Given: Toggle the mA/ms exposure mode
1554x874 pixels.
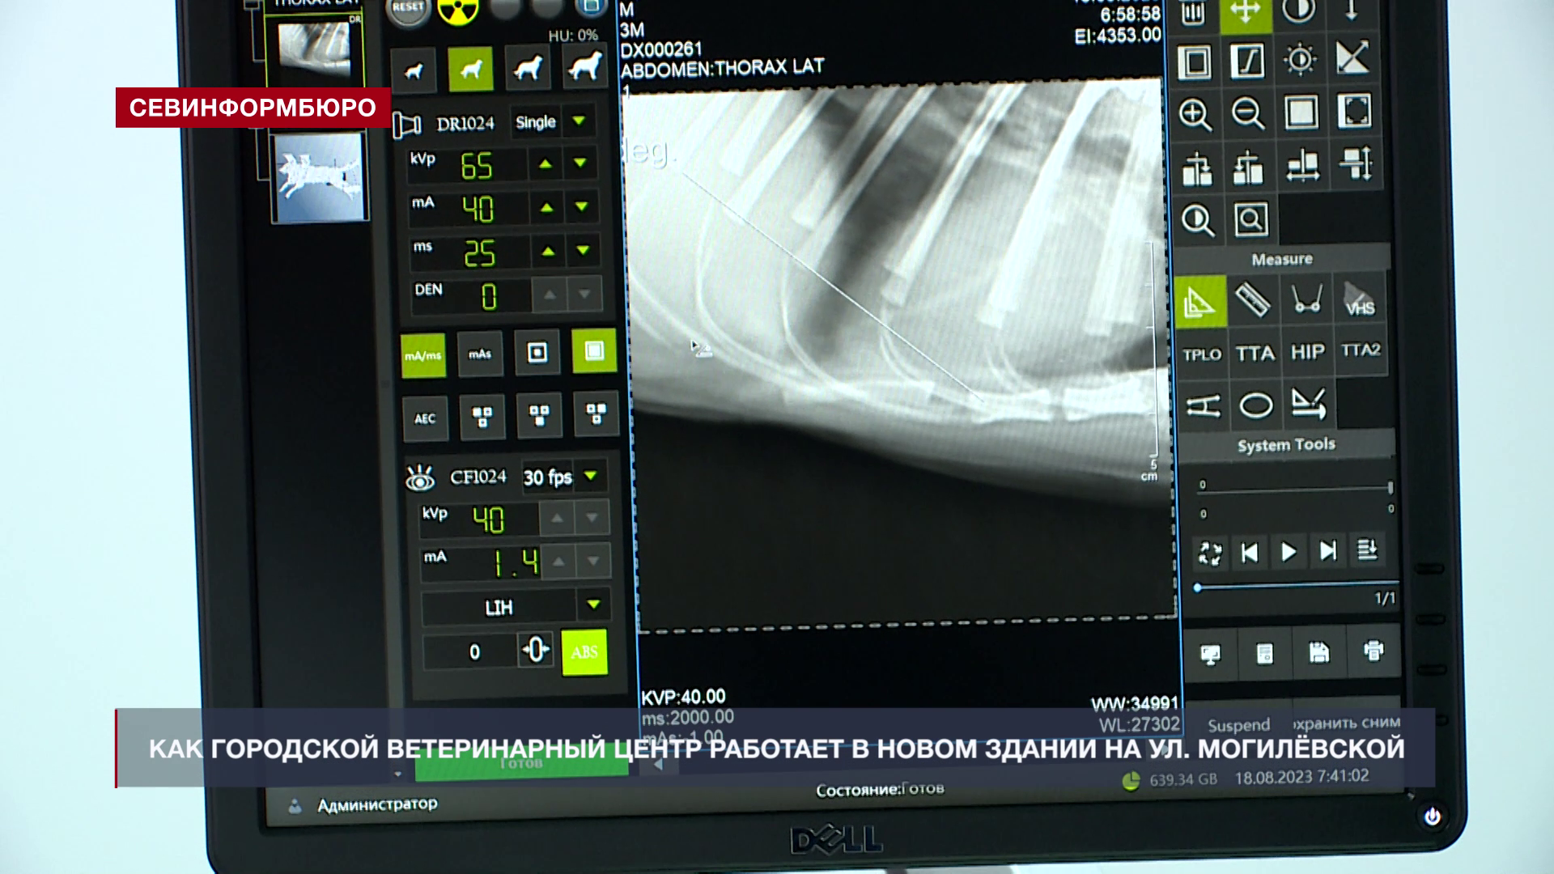Looking at the screenshot, I should tap(423, 355).
